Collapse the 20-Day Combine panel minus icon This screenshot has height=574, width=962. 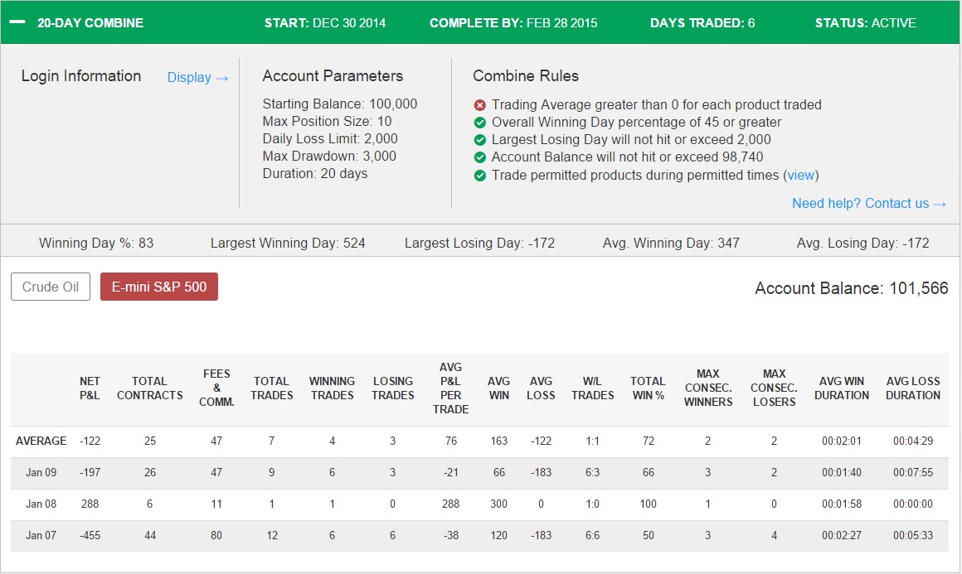pos(17,22)
